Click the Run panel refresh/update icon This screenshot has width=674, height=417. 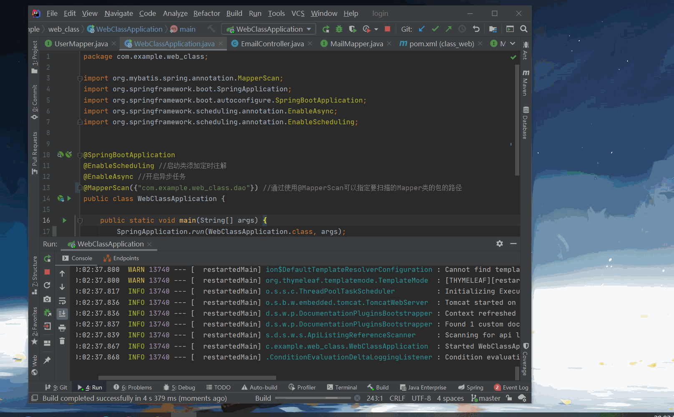click(47, 286)
